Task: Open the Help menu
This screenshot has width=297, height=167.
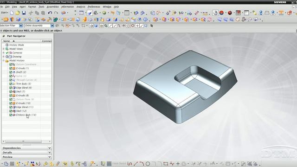Action: [x=116, y=7]
